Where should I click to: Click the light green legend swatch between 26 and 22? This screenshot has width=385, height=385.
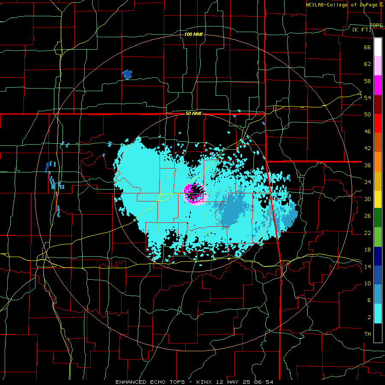coord(378,237)
